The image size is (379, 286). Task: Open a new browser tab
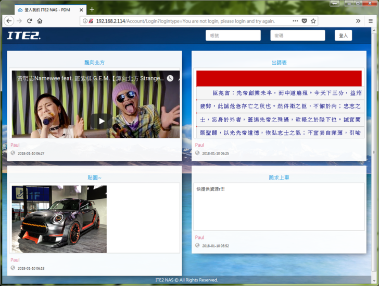pos(92,9)
